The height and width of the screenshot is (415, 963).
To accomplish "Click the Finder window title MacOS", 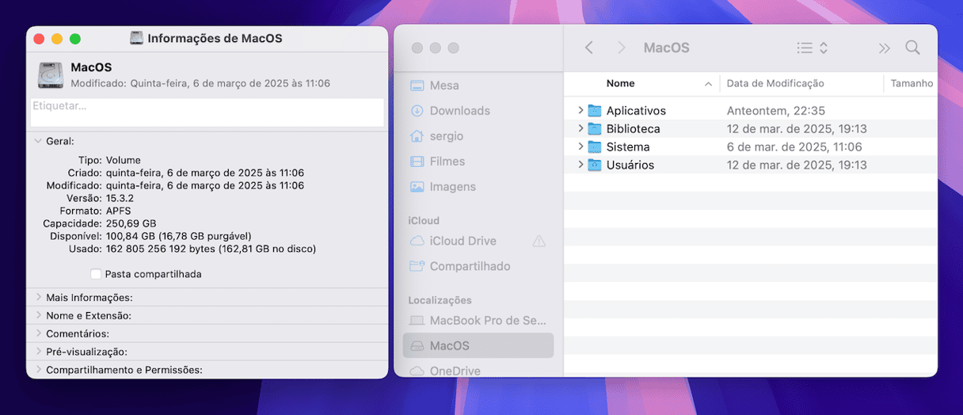I will coord(666,48).
